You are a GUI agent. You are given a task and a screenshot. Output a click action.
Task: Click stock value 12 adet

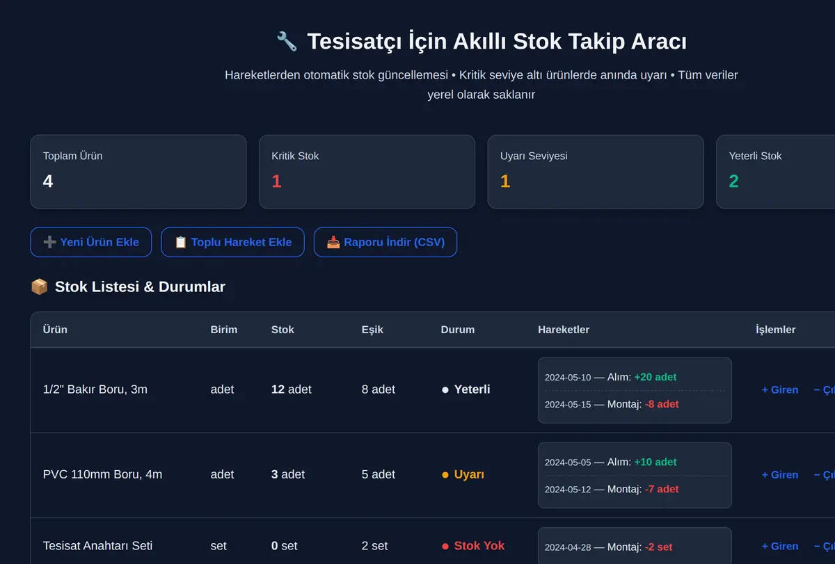[292, 389]
